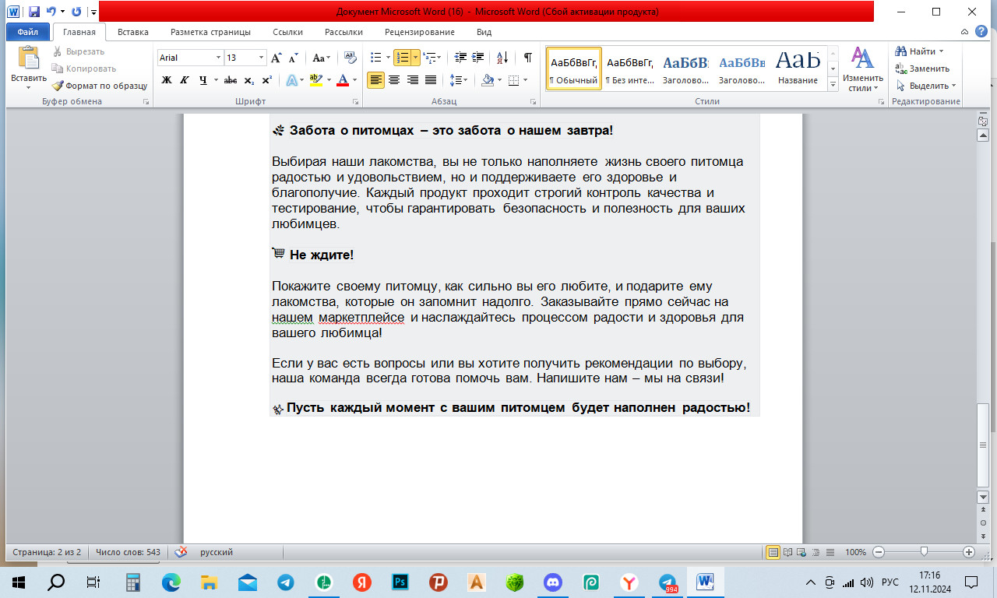The height and width of the screenshot is (598, 997).
Task: Open the Change Case (Аа) dropdown
Action: click(x=321, y=58)
